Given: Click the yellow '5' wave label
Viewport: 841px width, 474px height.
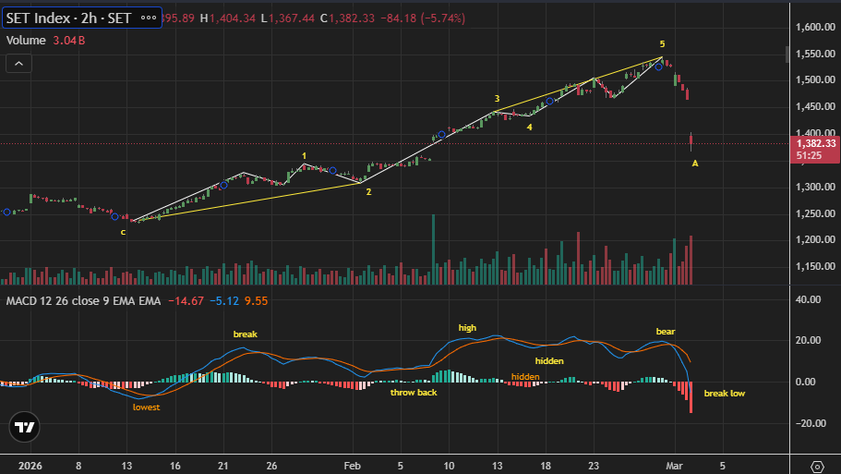Looking at the screenshot, I should (x=662, y=44).
